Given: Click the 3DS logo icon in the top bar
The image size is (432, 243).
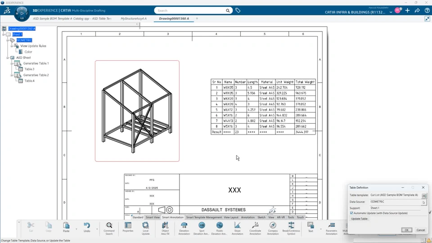Looking at the screenshot, I should [7, 10].
